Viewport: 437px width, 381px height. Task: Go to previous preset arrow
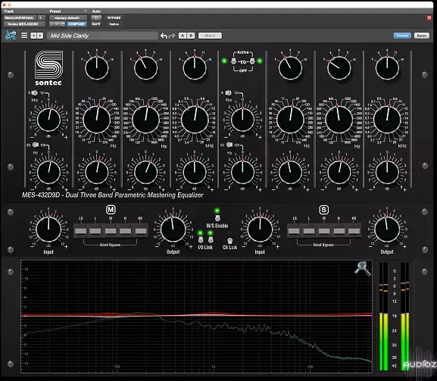click(x=34, y=36)
